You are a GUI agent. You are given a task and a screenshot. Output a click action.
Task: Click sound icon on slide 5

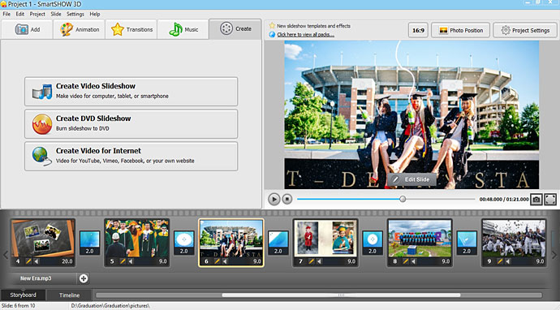(131, 261)
